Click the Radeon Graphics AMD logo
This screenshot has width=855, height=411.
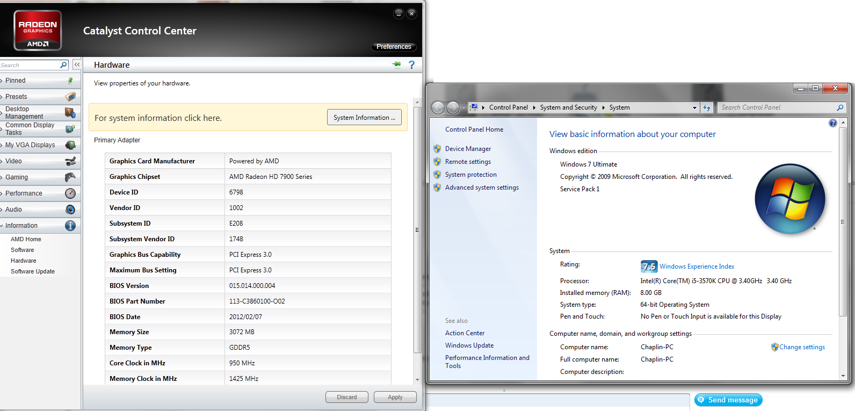click(x=38, y=31)
